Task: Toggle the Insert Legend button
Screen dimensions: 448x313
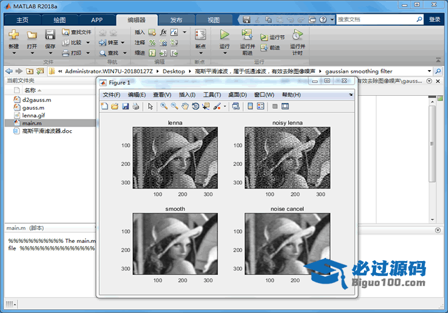Action: [x=261, y=106]
